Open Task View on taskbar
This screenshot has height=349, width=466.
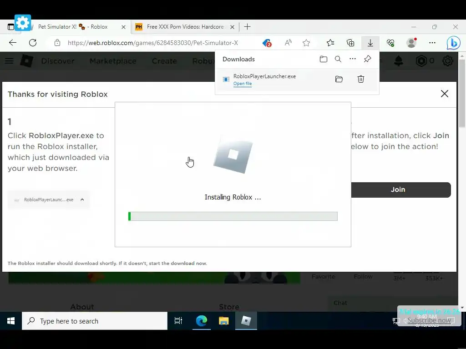point(178,321)
